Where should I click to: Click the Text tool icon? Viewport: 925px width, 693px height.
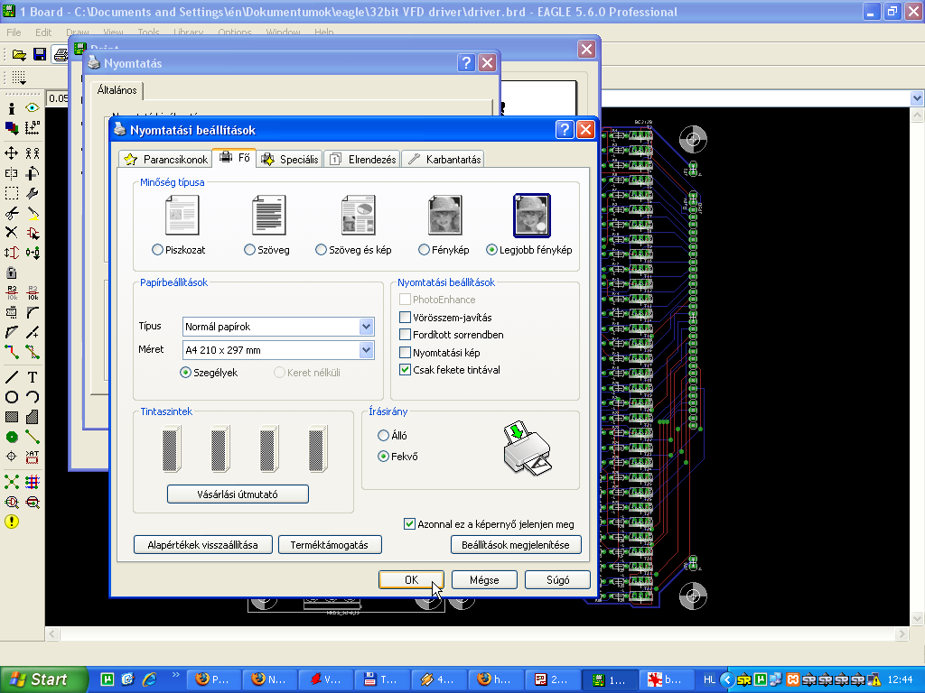coord(33,377)
